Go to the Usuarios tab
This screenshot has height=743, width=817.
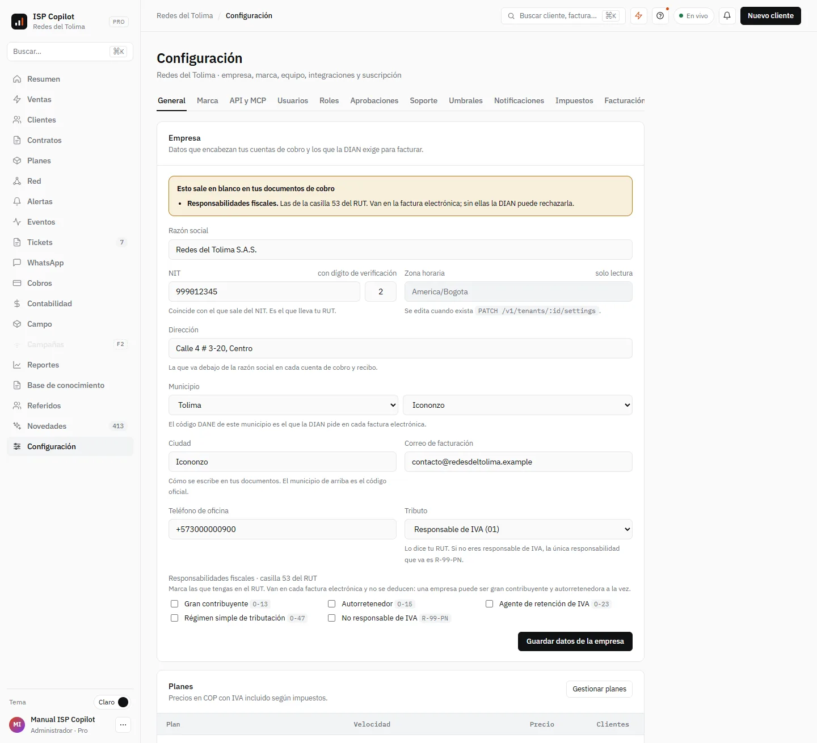293,100
